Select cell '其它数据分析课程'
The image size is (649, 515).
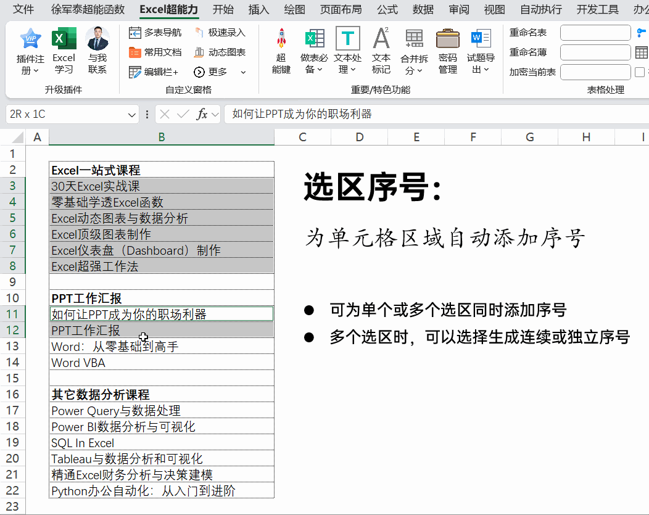[x=162, y=394]
